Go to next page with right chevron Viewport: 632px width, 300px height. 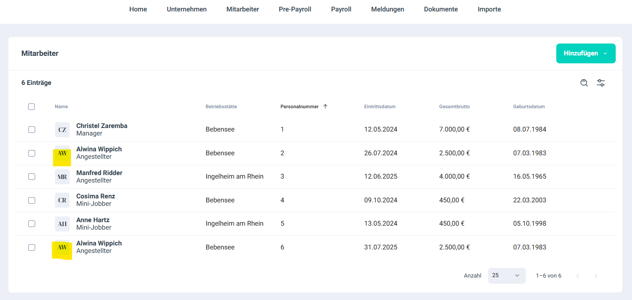point(596,276)
